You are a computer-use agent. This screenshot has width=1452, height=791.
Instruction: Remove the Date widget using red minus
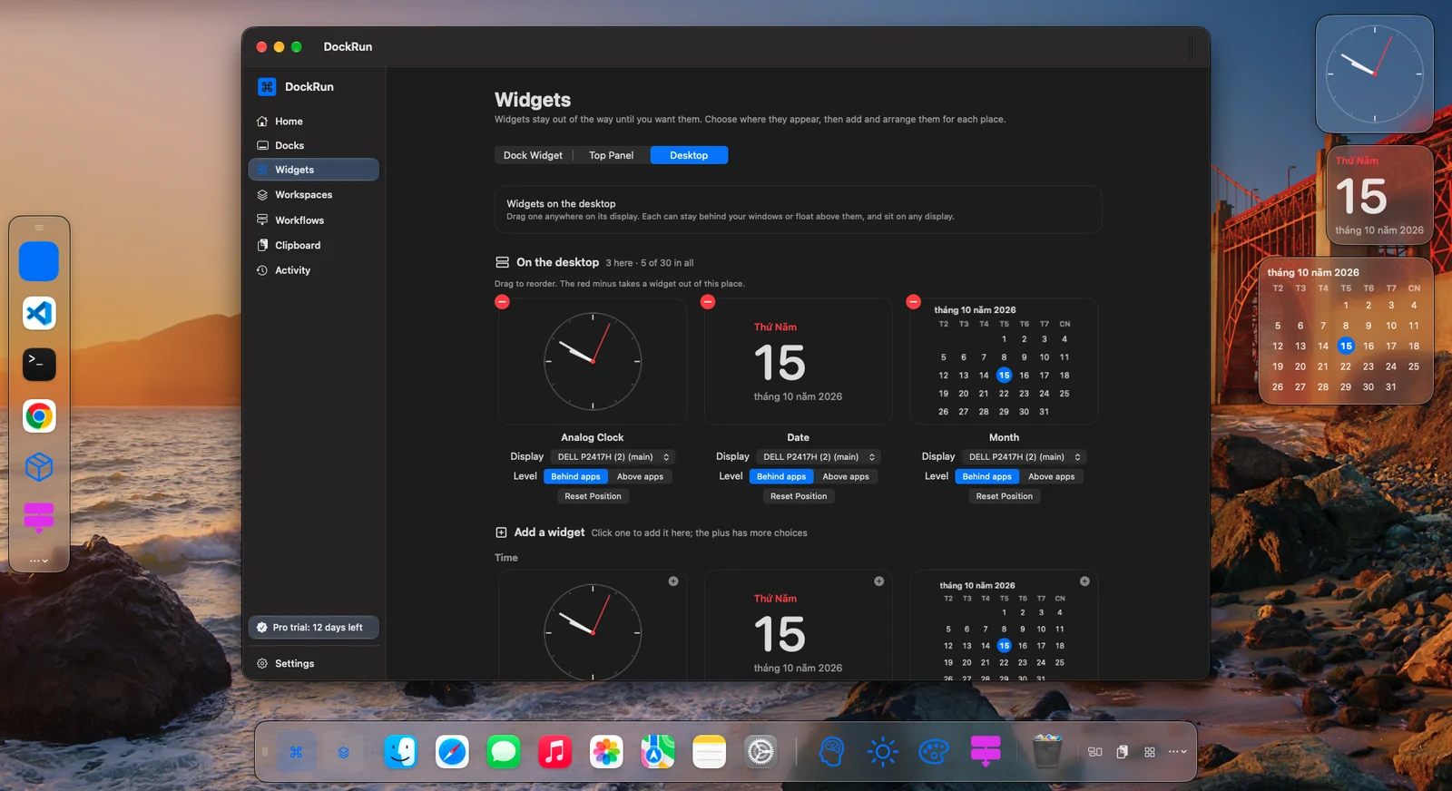pyautogui.click(x=708, y=301)
